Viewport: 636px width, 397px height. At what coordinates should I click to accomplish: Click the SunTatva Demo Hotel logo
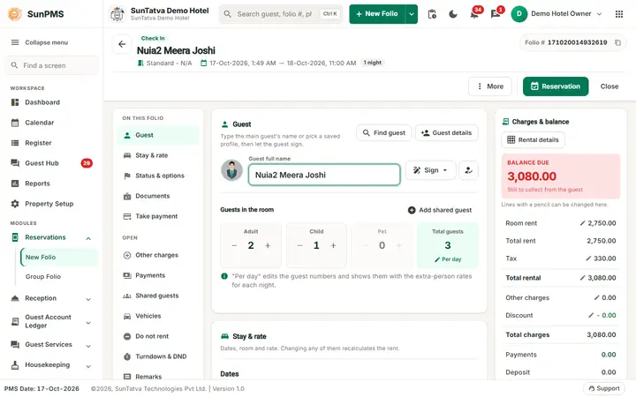[x=117, y=14]
